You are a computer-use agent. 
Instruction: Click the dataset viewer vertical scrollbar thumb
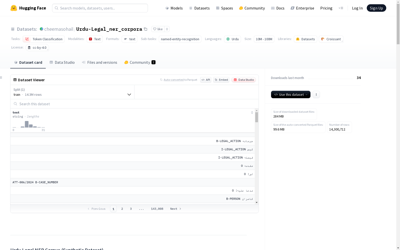(x=256, y=117)
